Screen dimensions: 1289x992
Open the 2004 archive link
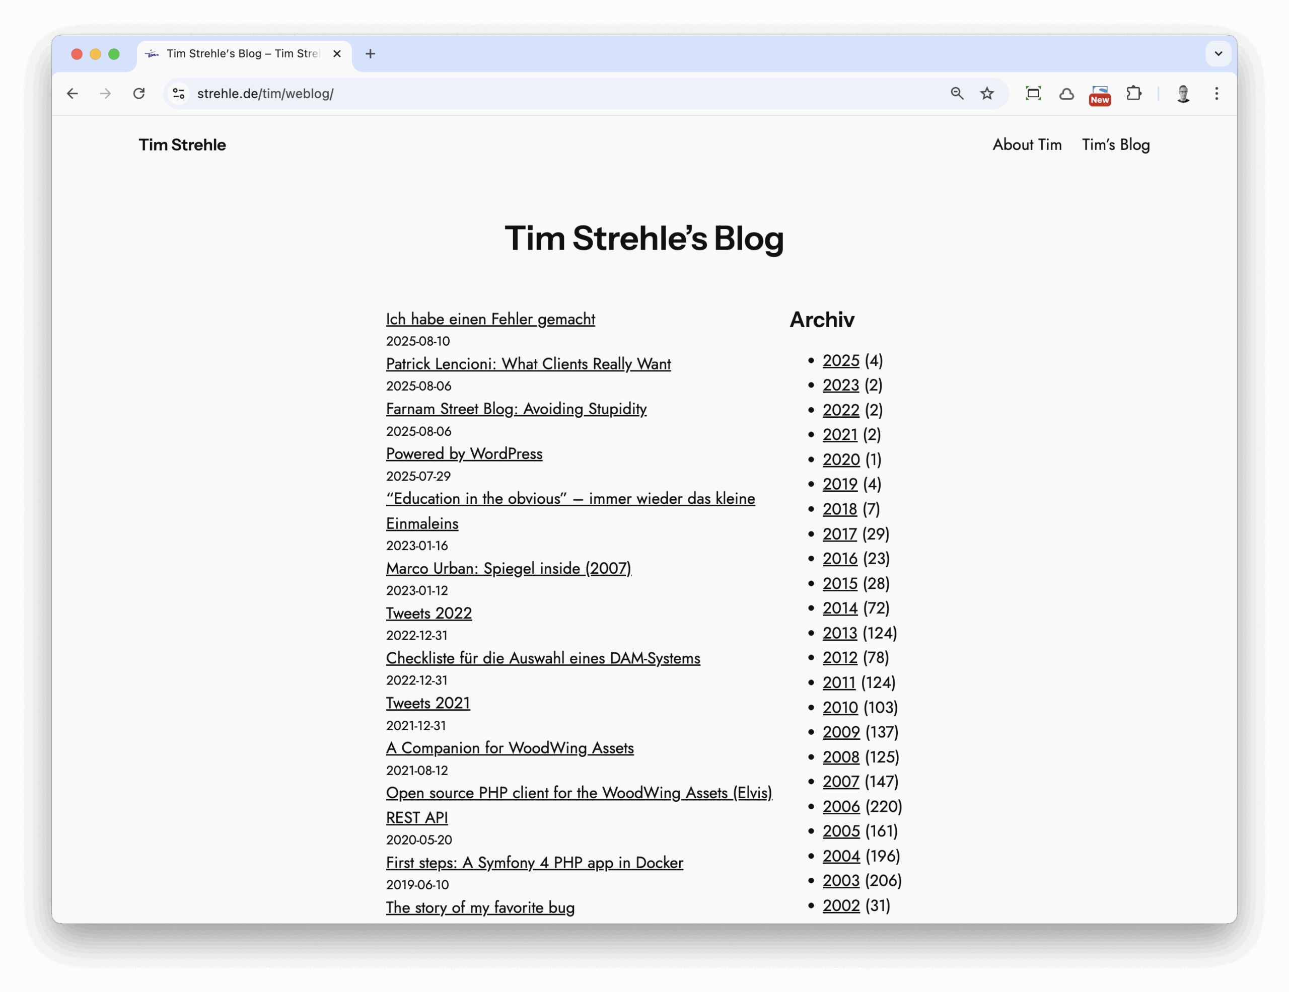tap(841, 856)
